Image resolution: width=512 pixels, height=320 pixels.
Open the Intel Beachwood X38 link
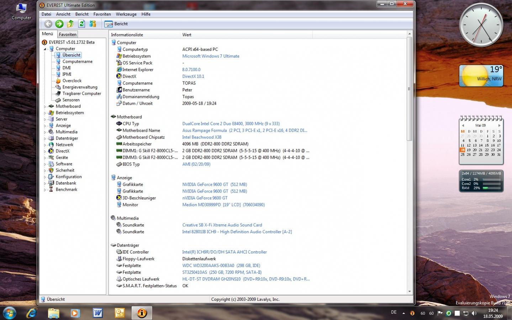click(x=202, y=137)
